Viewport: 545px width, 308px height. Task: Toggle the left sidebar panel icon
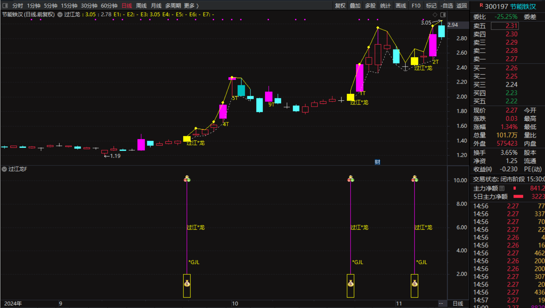[x=5, y=6]
